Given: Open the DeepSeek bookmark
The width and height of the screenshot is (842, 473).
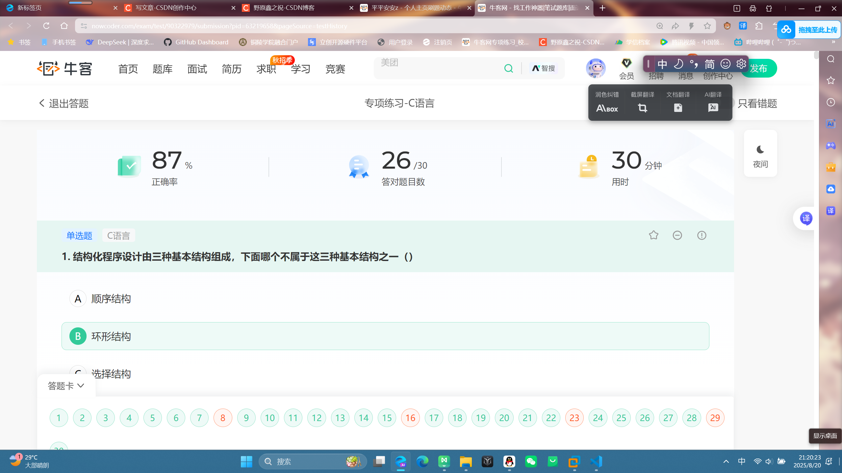Looking at the screenshot, I should click(x=120, y=42).
